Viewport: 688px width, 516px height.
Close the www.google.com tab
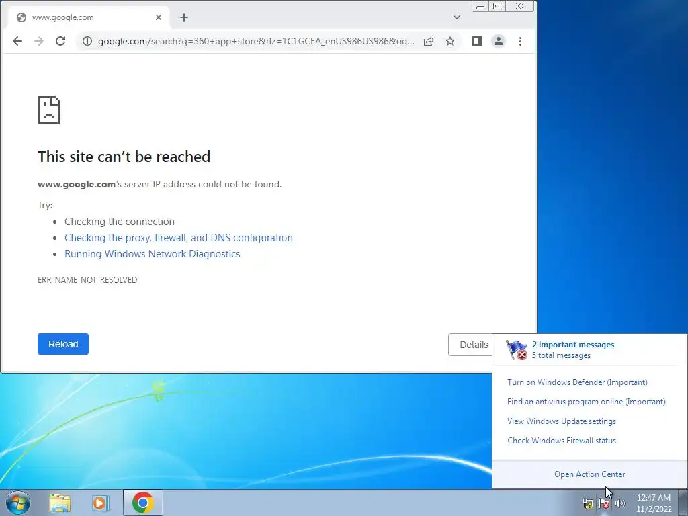[159, 17]
